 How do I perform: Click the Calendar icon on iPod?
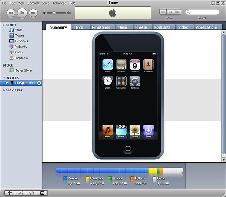(135, 64)
